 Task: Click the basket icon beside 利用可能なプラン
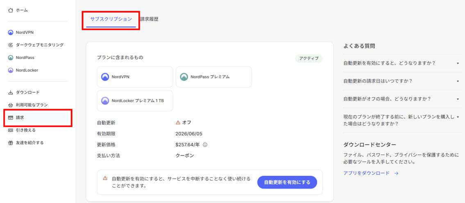click(x=11, y=105)
